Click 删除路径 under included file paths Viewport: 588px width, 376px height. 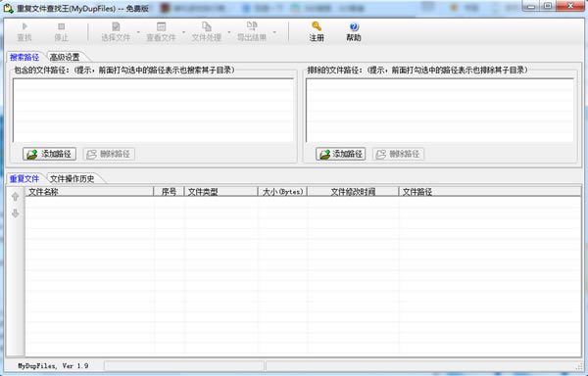coord(109,154)
